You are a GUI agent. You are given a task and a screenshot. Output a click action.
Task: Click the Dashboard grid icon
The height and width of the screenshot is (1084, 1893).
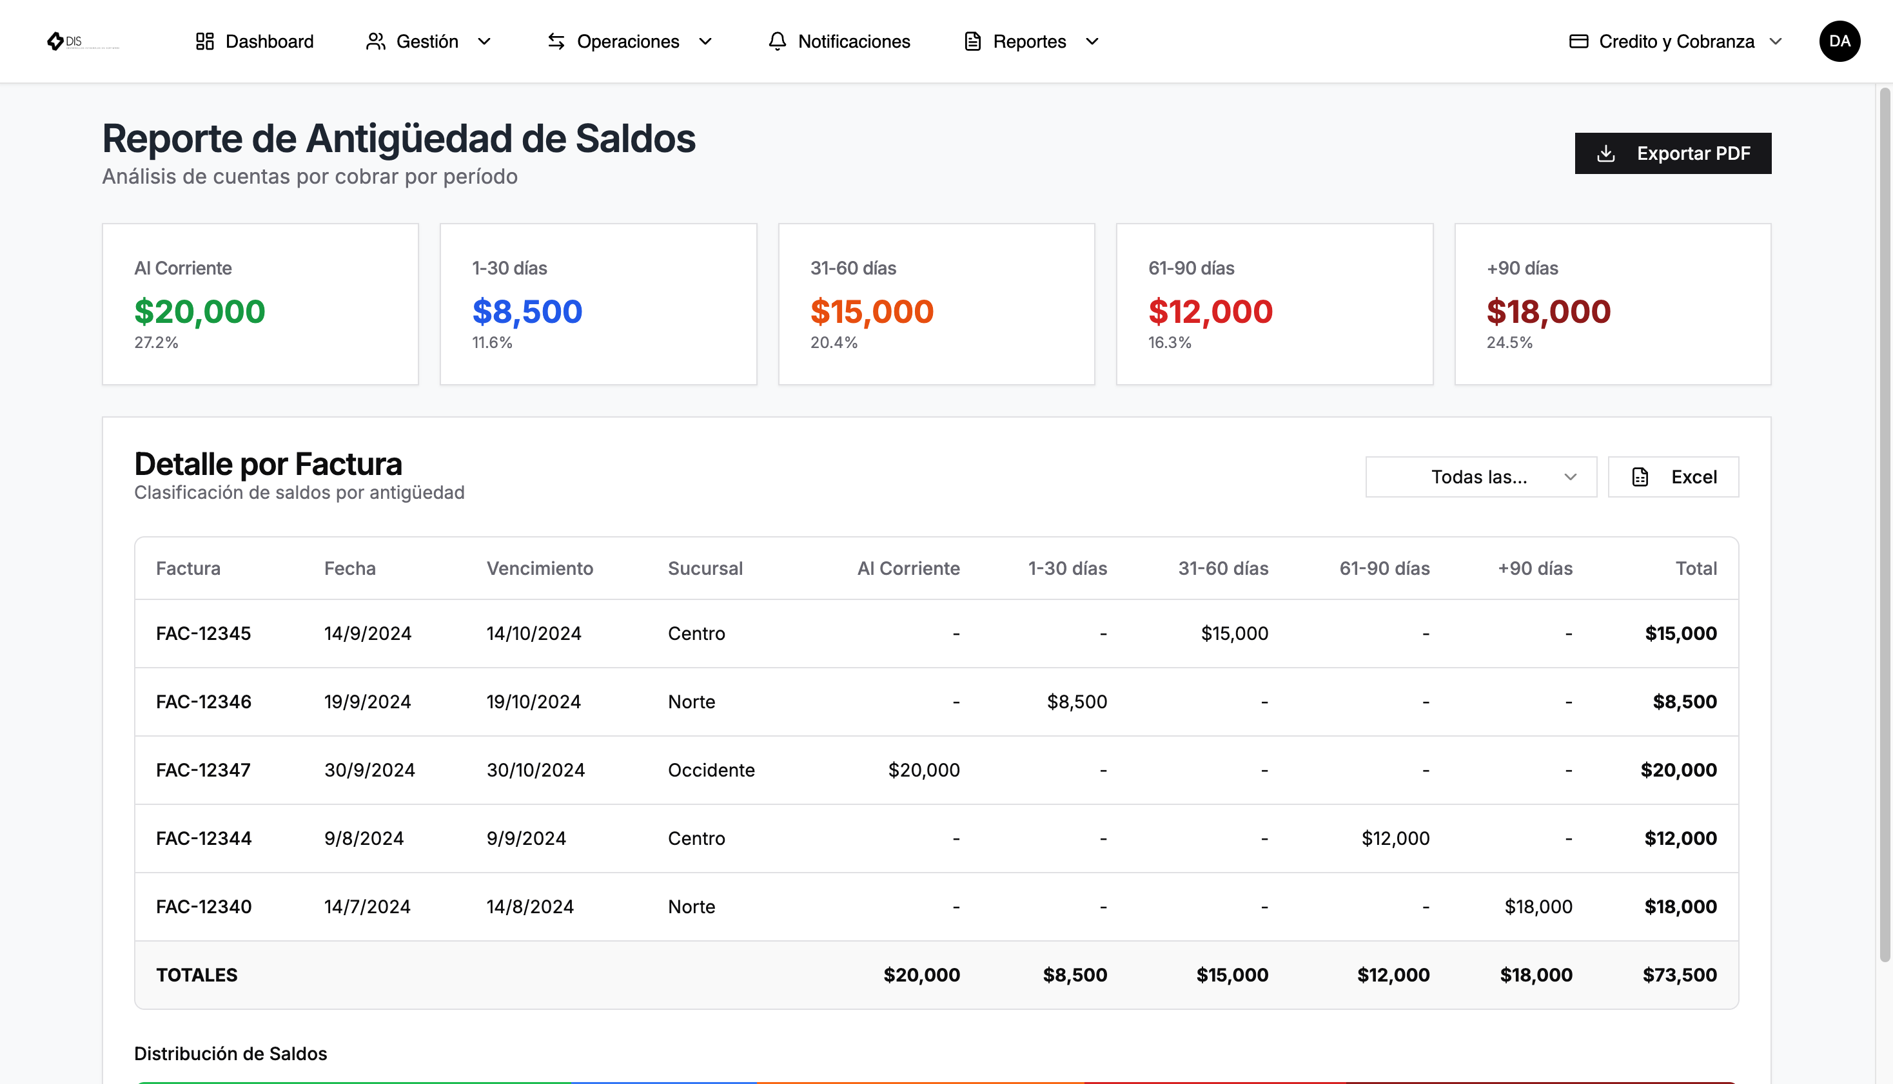(205, 41)
